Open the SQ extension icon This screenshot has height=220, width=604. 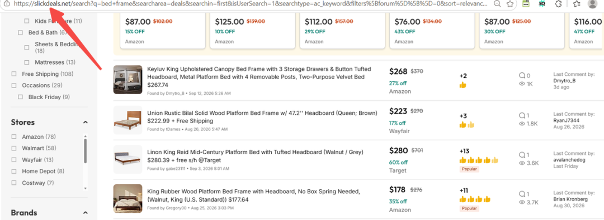point(542,4)
